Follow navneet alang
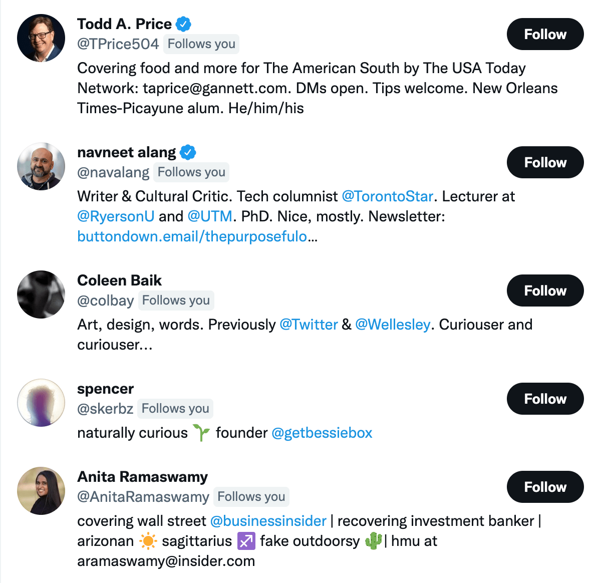The width and height of the screenshot is (599, 583). pos(545,162)
